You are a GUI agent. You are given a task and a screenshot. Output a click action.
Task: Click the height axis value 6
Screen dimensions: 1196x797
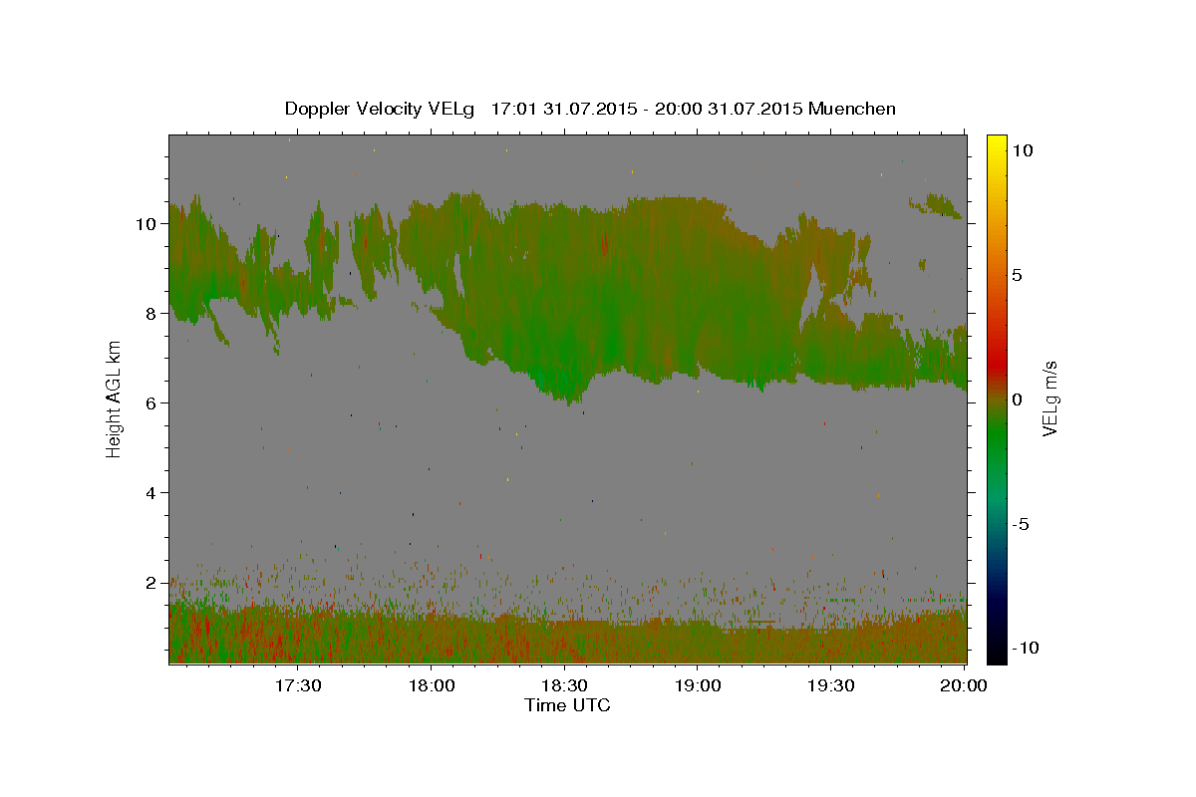(x=152, y=403)
